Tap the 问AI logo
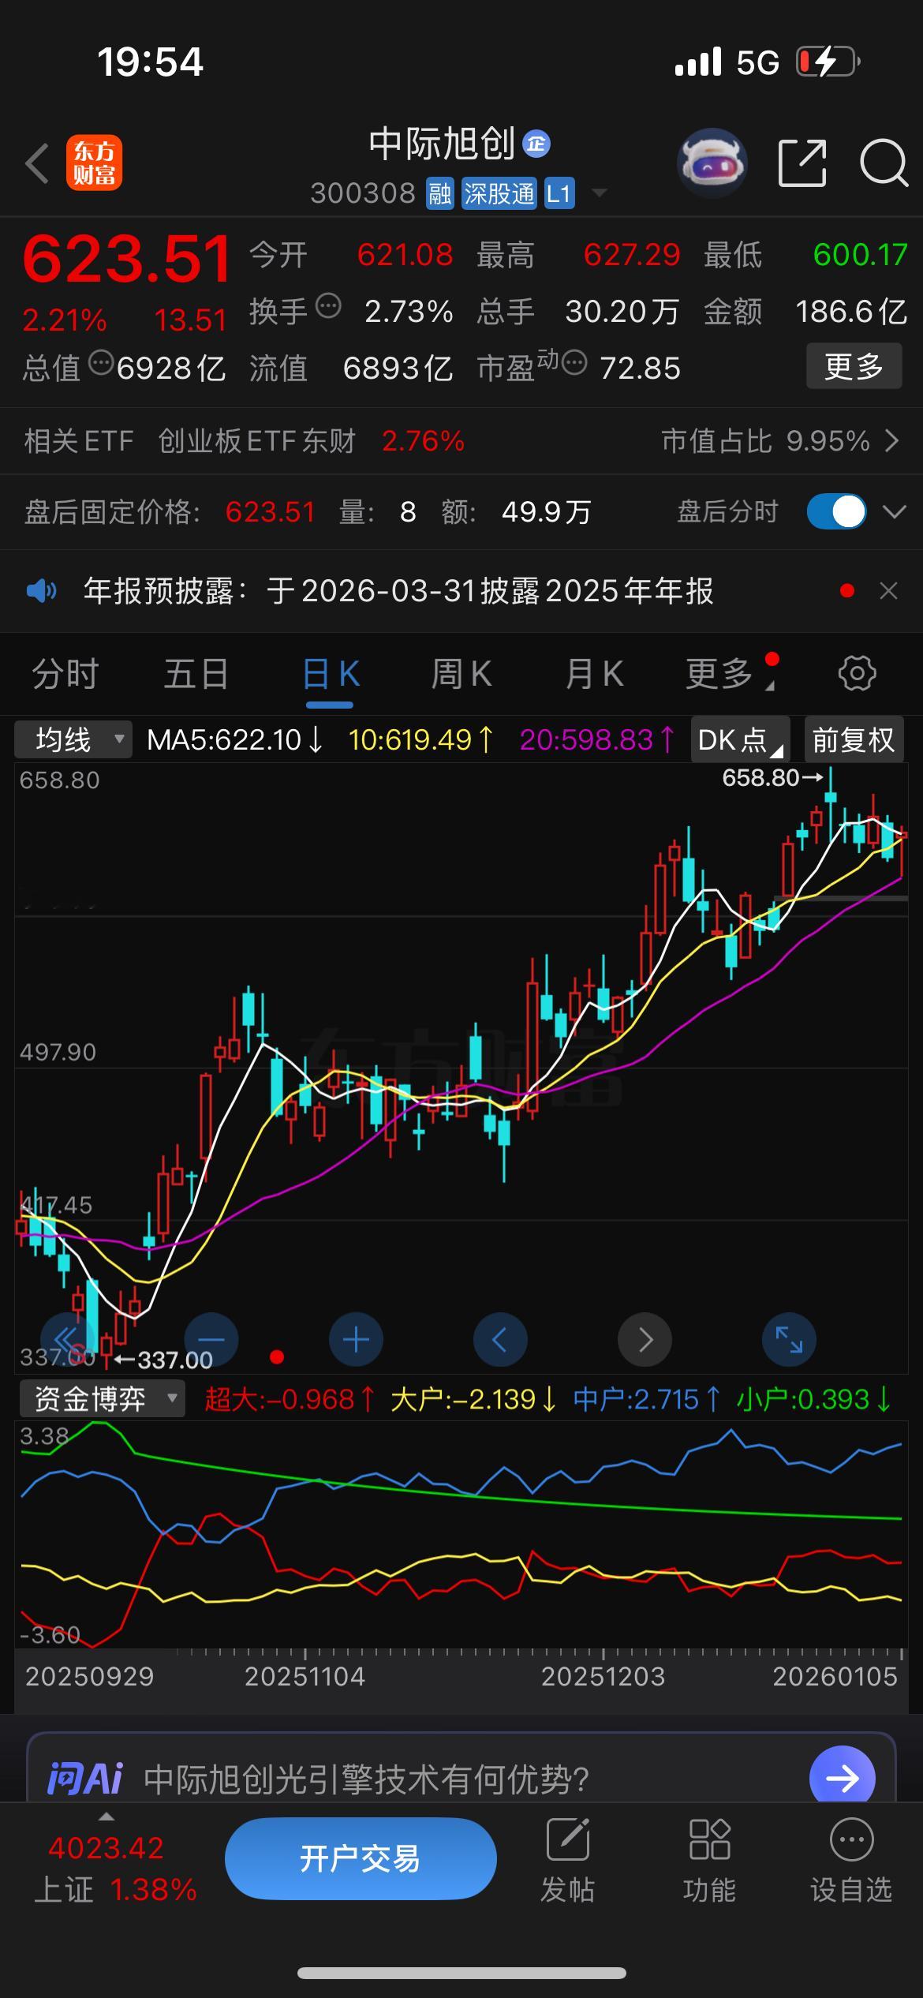 tap(85, 1778)
